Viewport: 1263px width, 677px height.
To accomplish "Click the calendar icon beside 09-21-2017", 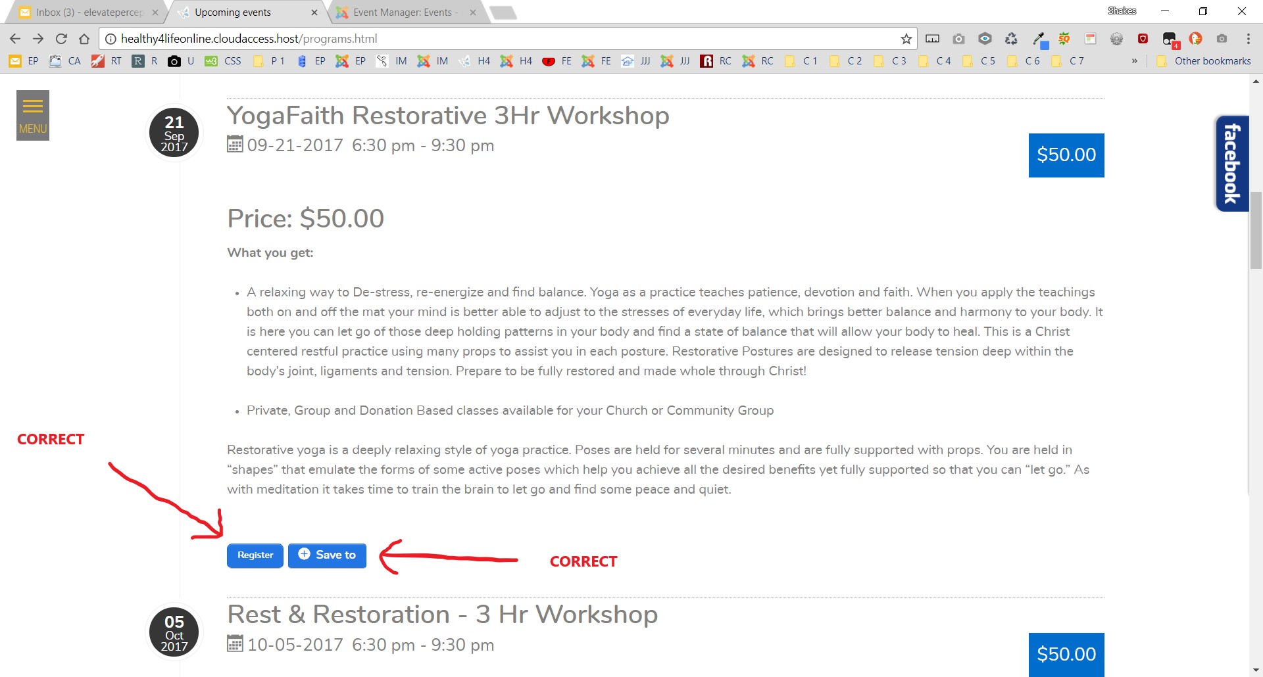I will tap(235, 145).
